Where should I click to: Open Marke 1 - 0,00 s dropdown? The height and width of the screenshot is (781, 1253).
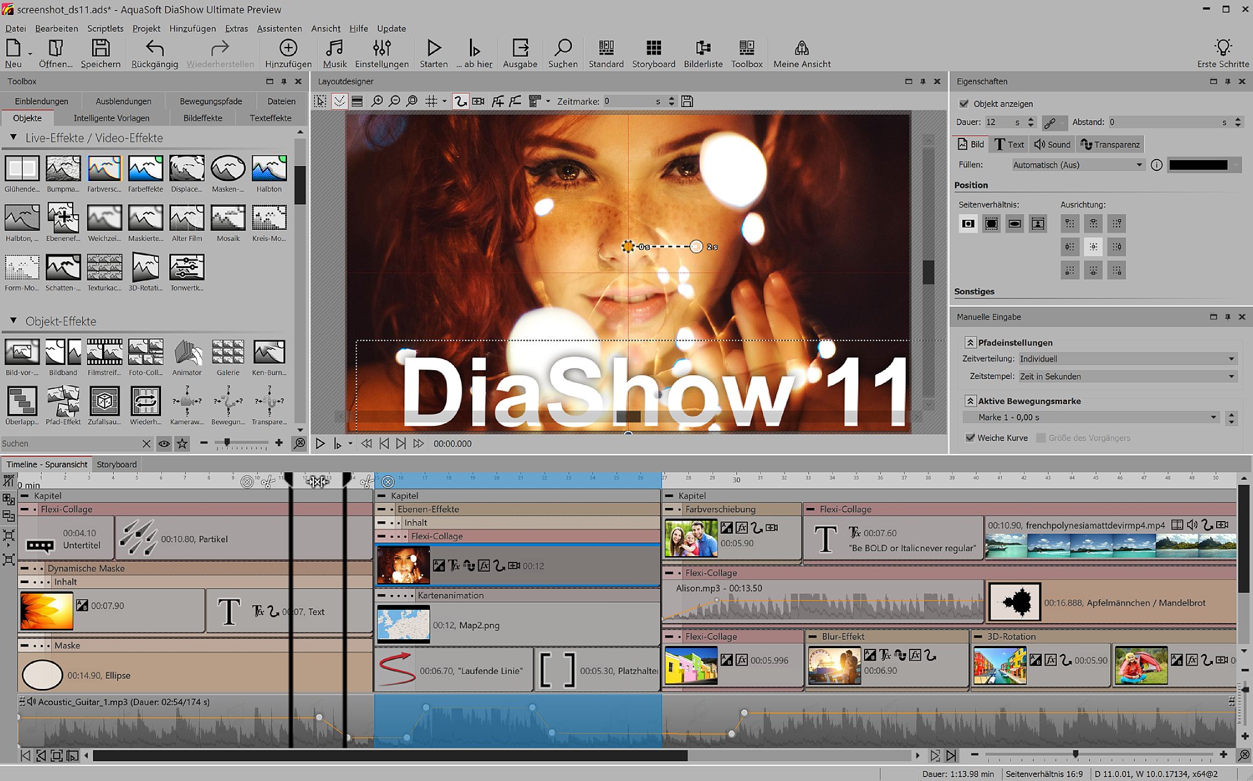coord(1091,417)
